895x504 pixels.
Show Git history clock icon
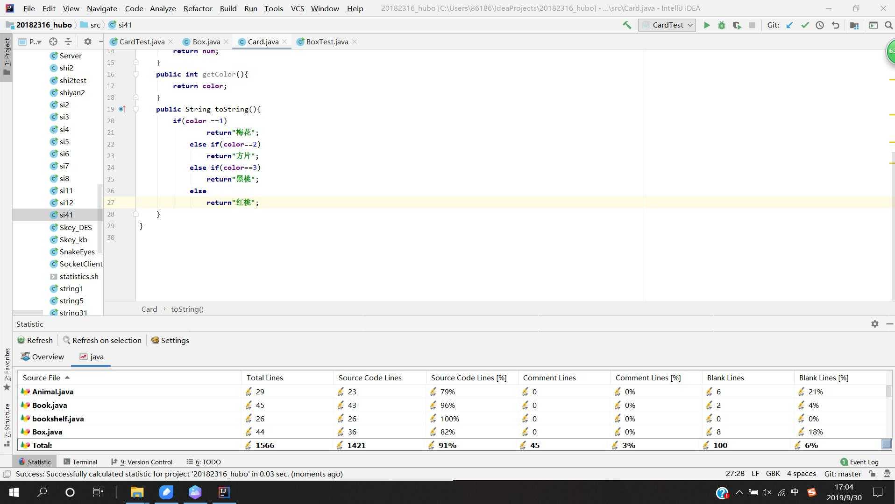click(x=820, y=25)
